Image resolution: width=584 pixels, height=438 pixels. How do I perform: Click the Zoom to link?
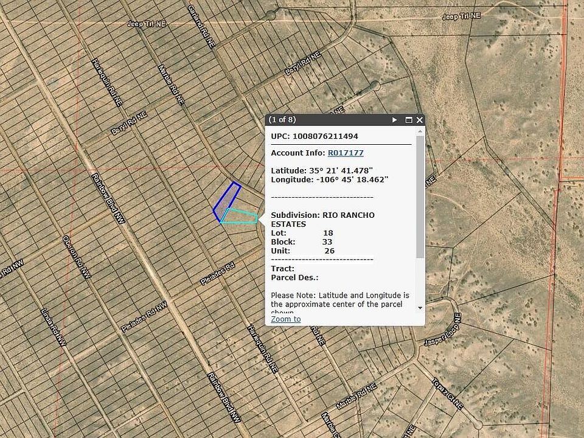(285, 319)
